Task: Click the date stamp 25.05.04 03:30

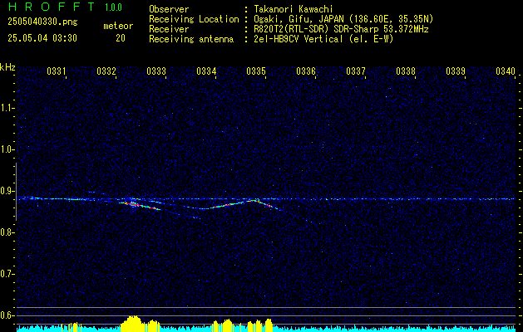Action: point(42,38)
